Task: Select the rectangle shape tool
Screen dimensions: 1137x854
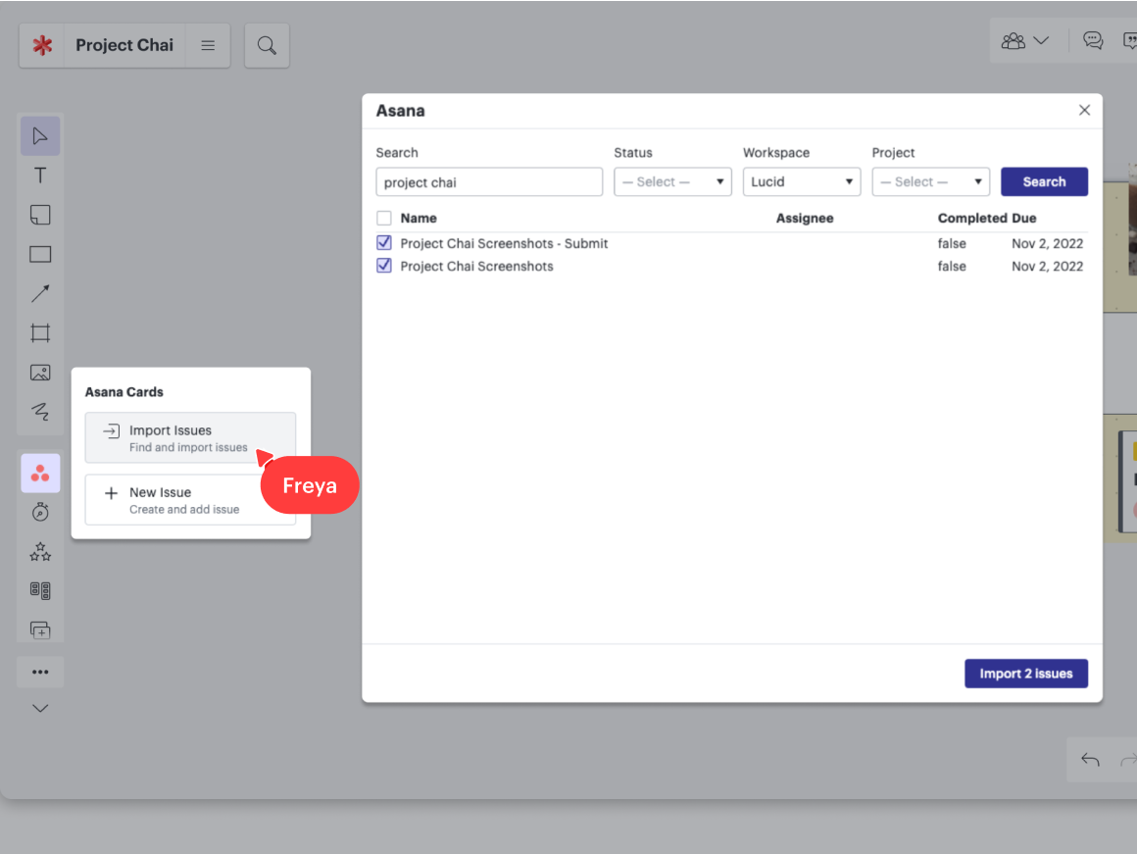Action: (x=40, y=255)
